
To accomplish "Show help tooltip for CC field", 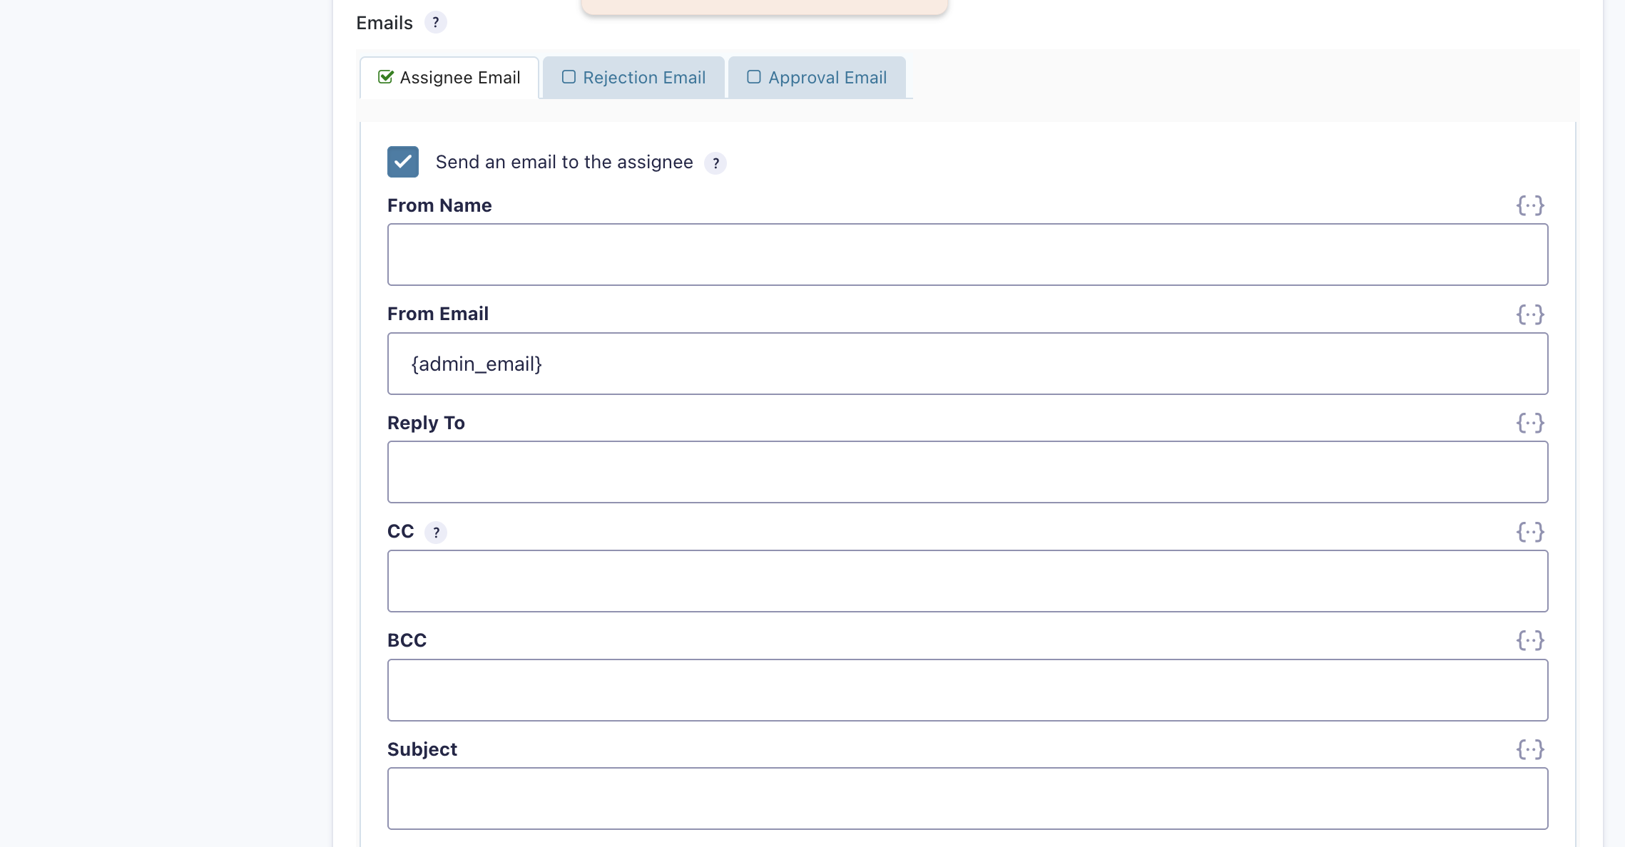I will (436, 533).
